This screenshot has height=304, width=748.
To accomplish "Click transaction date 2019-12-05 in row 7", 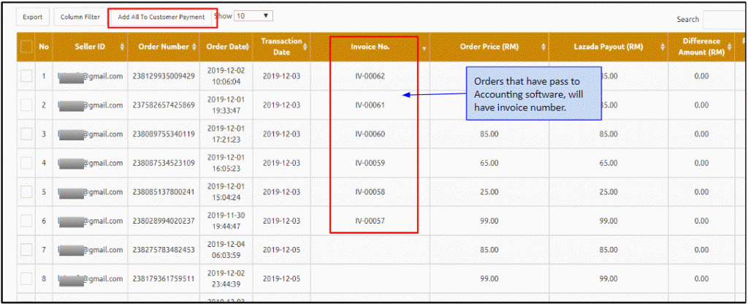I will tap(281, 250).
